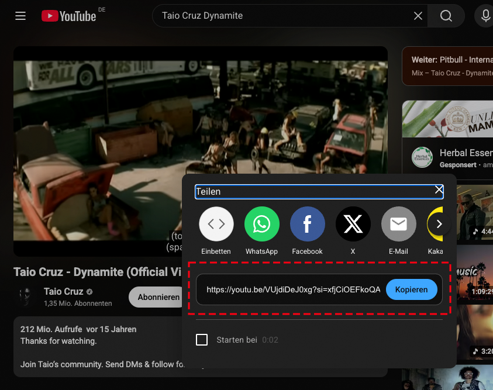
Task: Share to Facebook icon
Action: [x=307, y=224]
